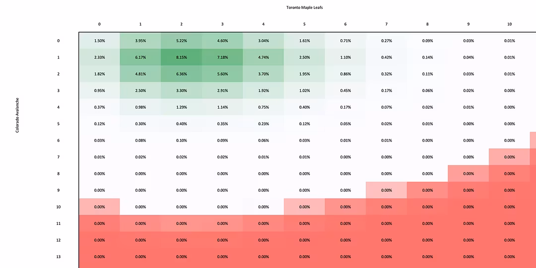Click Colorado row label 13
The width and height of the screenshot is (536, 268).
tap(58, 257)
